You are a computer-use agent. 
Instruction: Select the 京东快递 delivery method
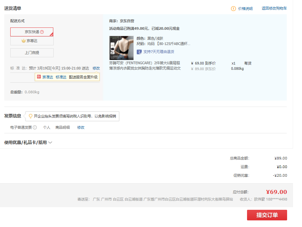[32, 32]
